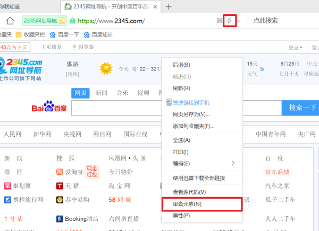The height and width of the screenshot is (231, 319).
Task: Click the 2345.com 网址导航 logo
Action: point(21,69)
